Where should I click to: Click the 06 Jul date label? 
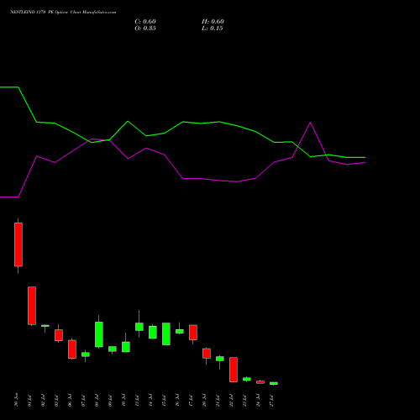[70, 401]
